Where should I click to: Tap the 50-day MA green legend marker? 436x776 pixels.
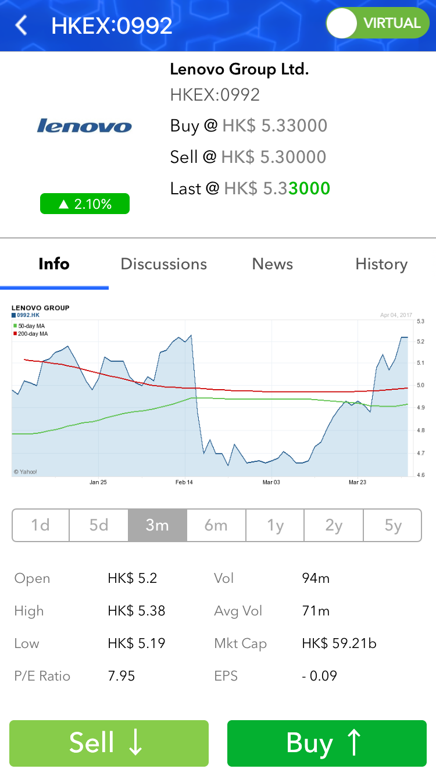15,326
